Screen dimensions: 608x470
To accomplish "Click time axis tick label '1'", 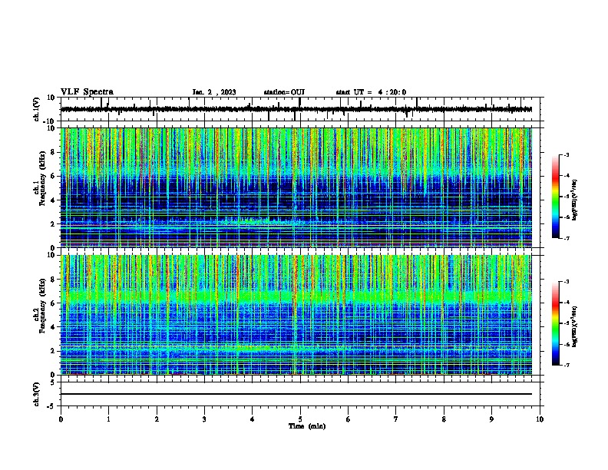I will point(109,419).
